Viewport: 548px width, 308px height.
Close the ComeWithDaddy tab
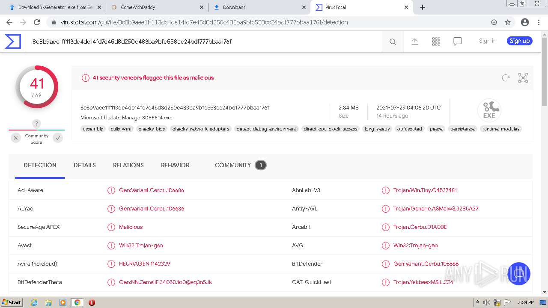click(x=202, y=7)
